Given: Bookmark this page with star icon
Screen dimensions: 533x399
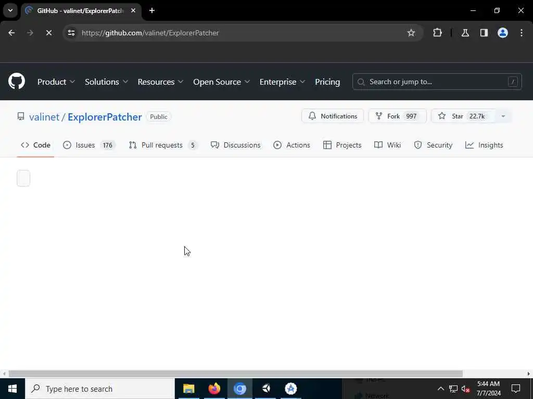Looking at the screenshot, I should (411, 33).
